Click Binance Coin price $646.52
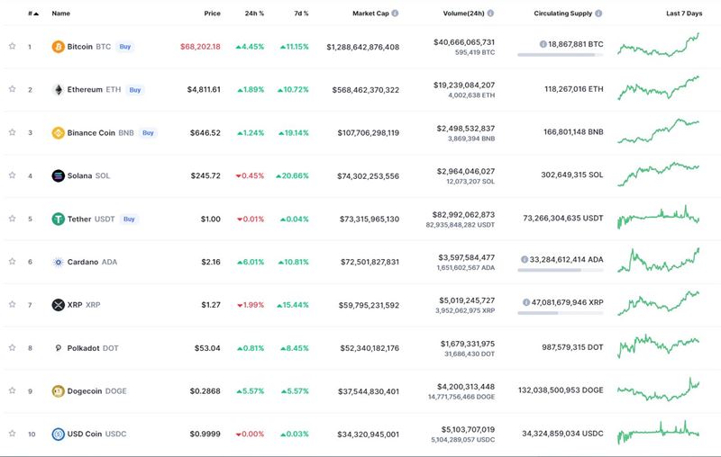Viewport: 721px width, 457px height. 205,133
